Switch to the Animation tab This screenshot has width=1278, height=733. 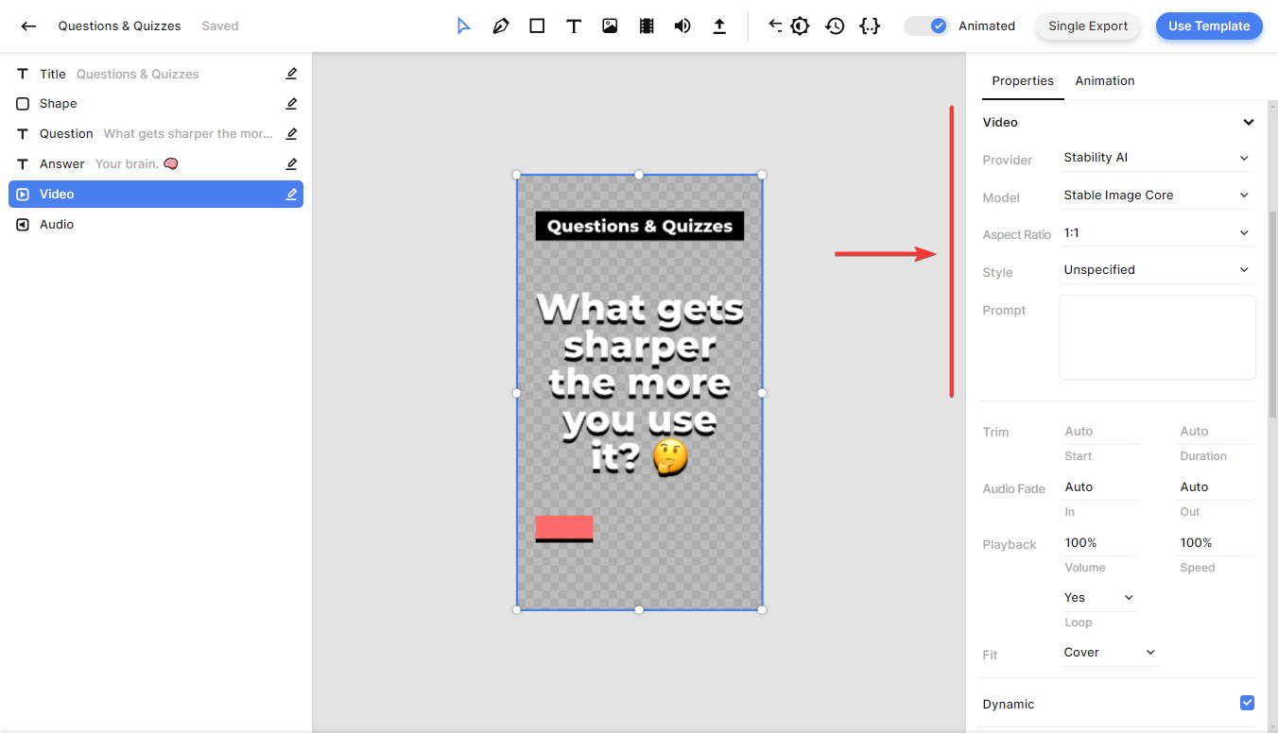tap(1104, 81)
